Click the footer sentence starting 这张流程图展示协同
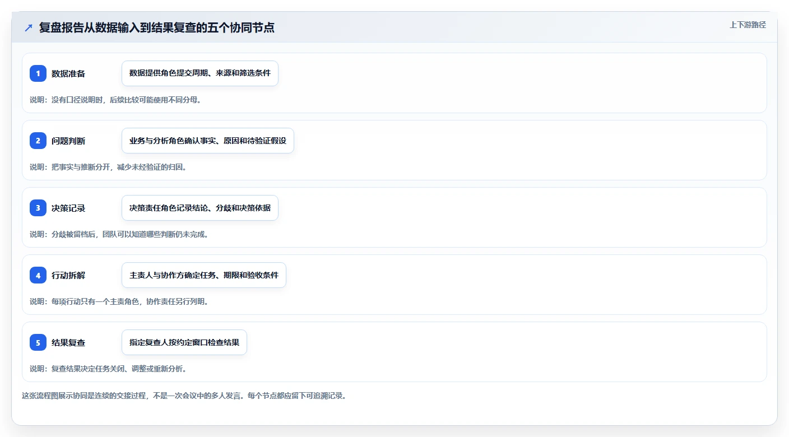Screen dimensions: 789x437 (184, 396)
